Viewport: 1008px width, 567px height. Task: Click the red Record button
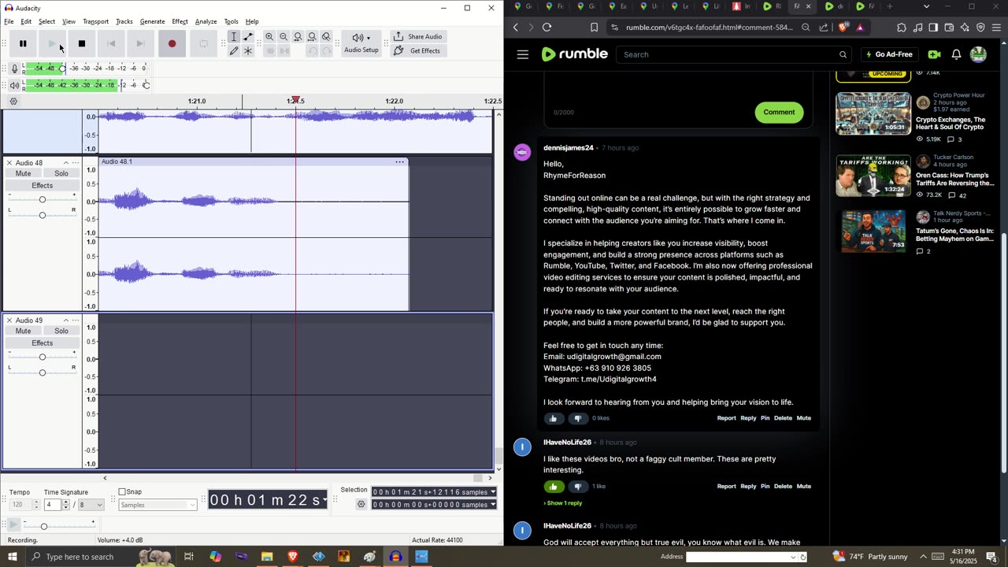(x=172, y=43)
